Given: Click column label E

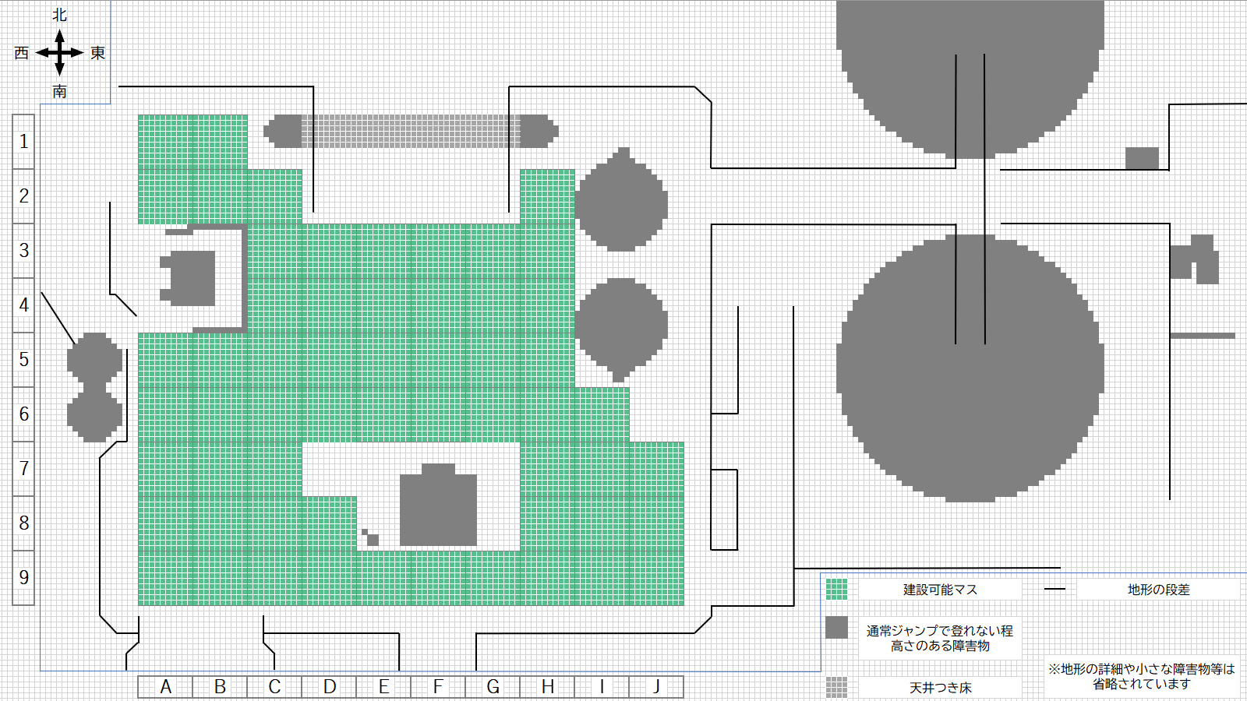Looking at the screenshot, I should (x=383, y=687).
